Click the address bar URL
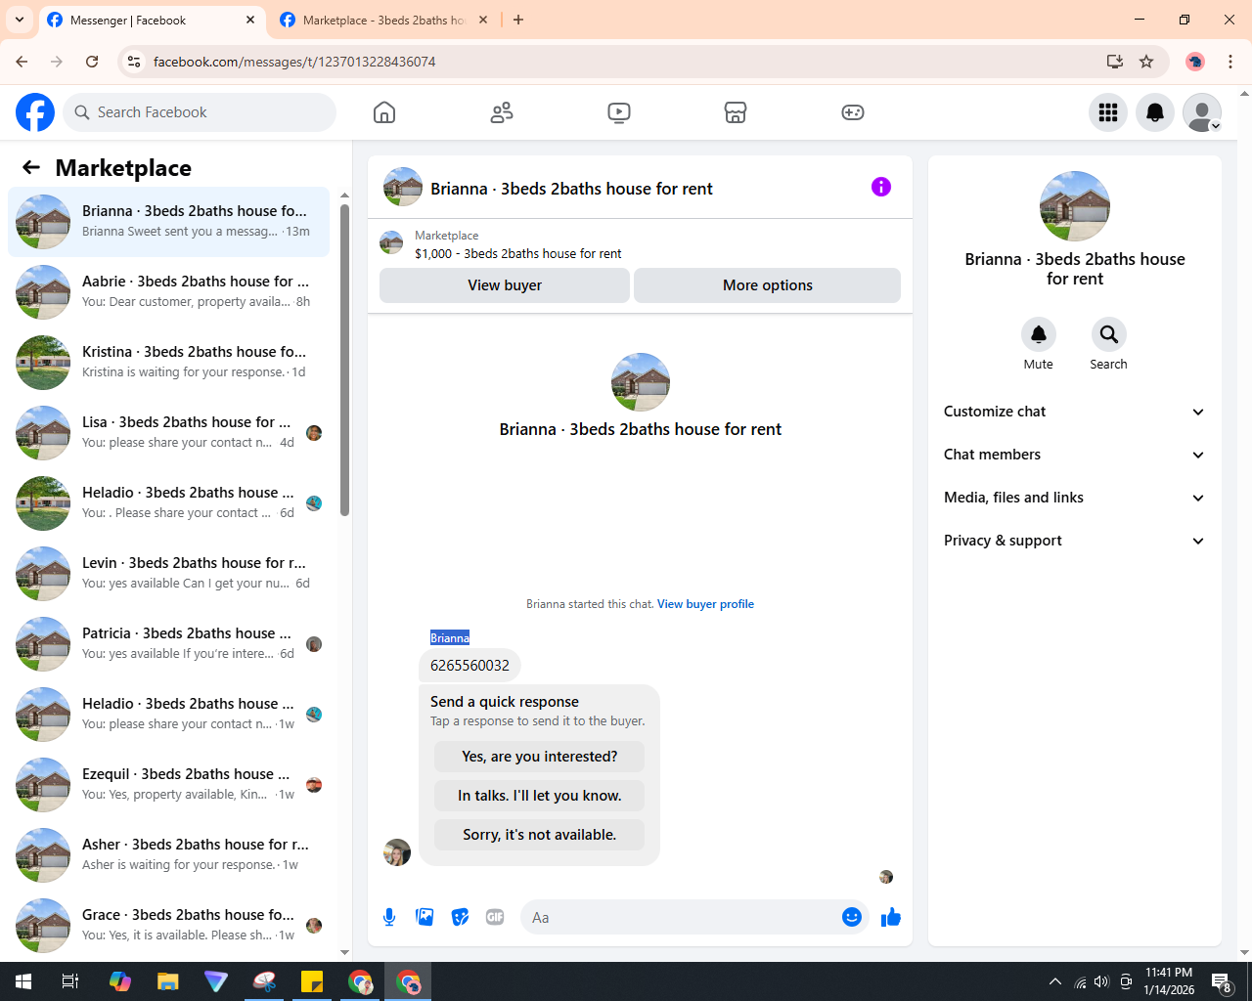Screen dimensions: 1252x1001 pyautogui.click(x=294, y=62)
